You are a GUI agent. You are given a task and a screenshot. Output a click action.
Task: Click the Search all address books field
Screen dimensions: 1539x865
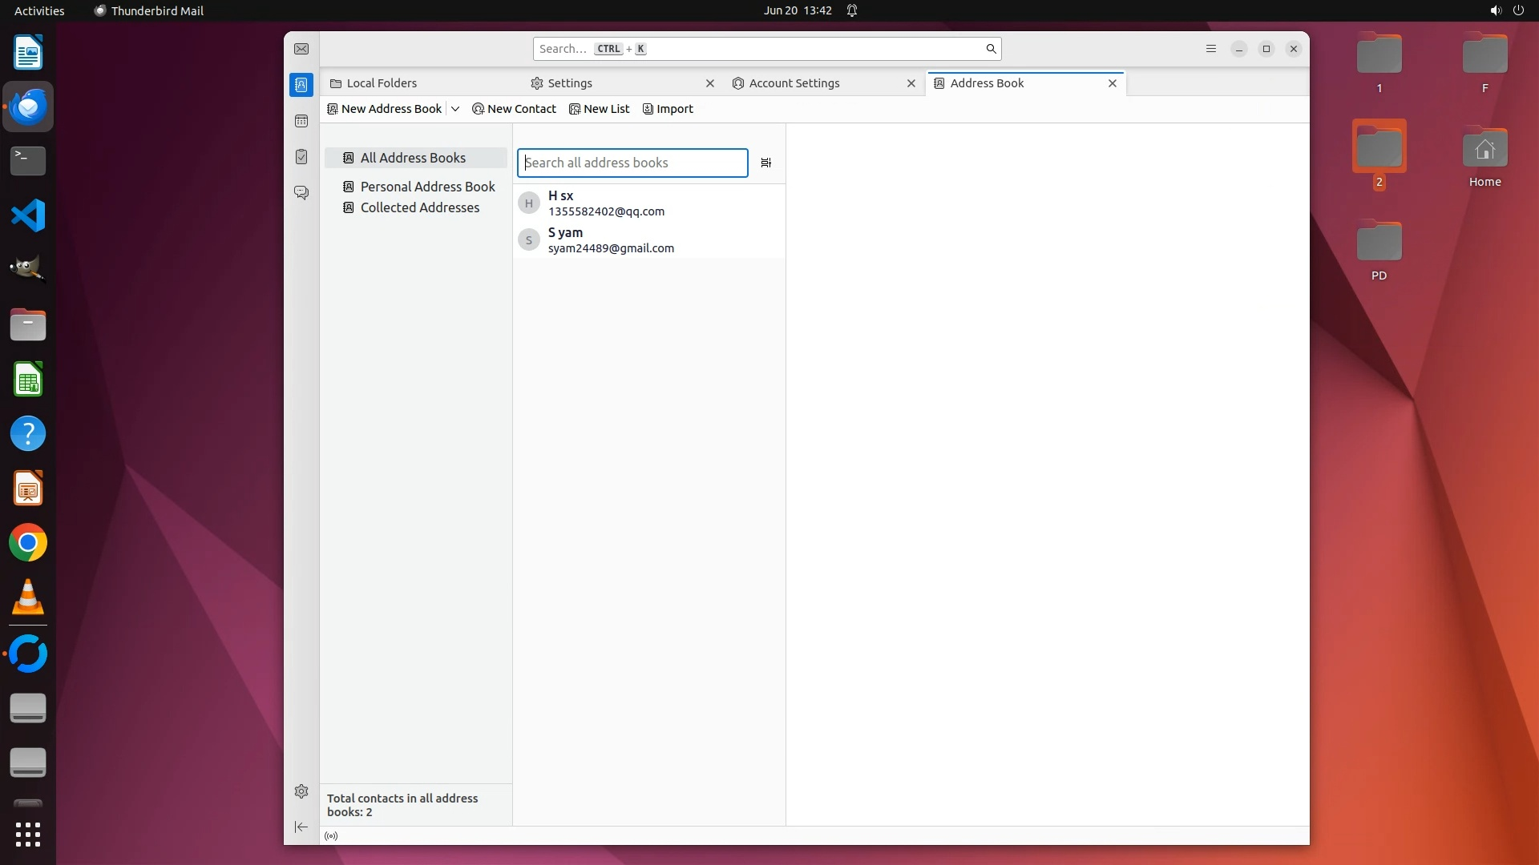click(x=632, y=163)
